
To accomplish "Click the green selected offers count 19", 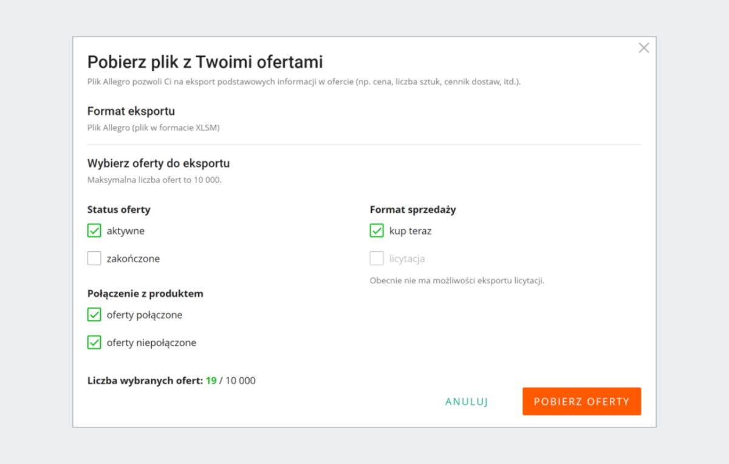I will click(211, 381).
